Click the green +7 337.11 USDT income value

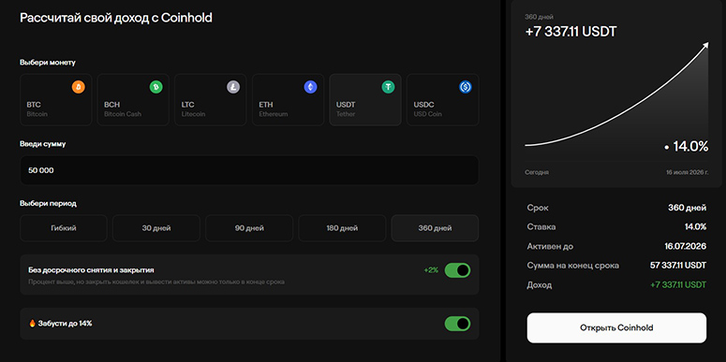pyautogui.click(x=678, y=284)
